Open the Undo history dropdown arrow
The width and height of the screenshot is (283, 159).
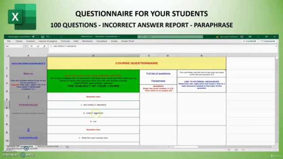(51, 37)
